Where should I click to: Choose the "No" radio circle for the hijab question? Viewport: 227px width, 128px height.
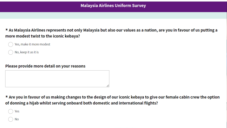pos(11,119)
